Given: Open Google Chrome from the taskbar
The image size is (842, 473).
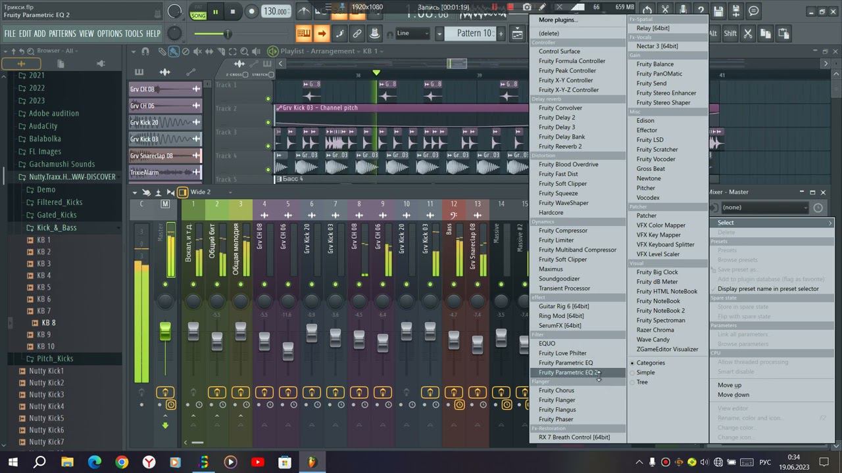Looking at the screenshot, I should pos(122,462).
